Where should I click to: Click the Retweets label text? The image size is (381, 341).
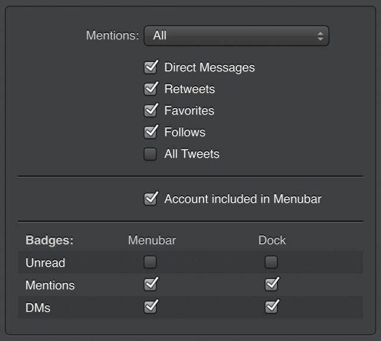(x=189, y=89)
